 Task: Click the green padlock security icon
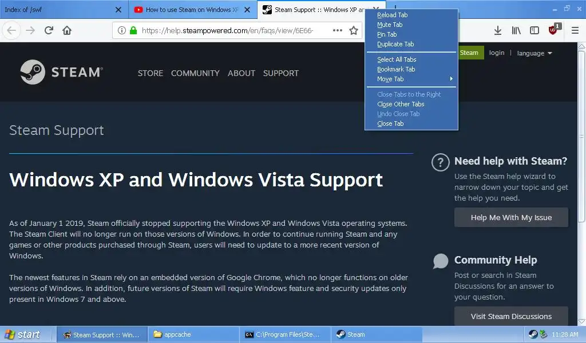coord(133,30)
